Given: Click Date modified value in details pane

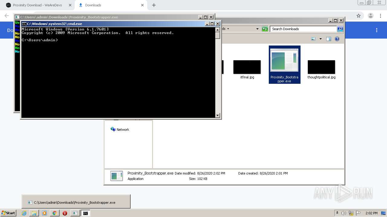Looking at the screenshot, I should click(211, 173).
